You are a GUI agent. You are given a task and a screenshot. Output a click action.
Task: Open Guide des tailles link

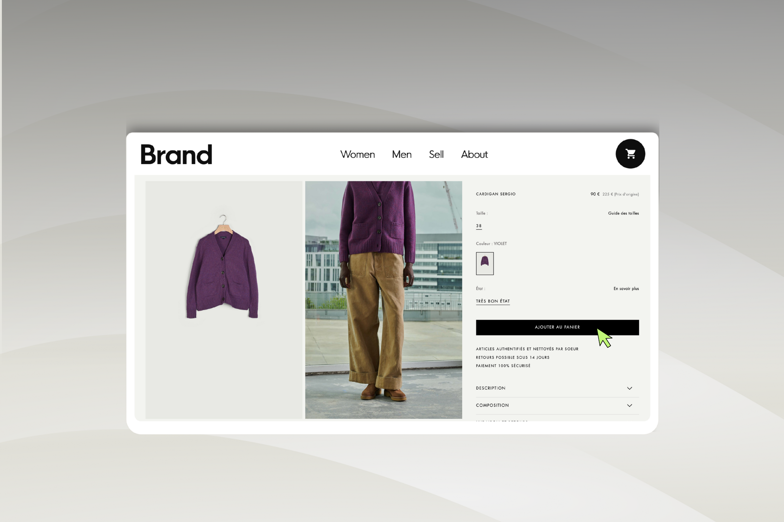[623, 214]
